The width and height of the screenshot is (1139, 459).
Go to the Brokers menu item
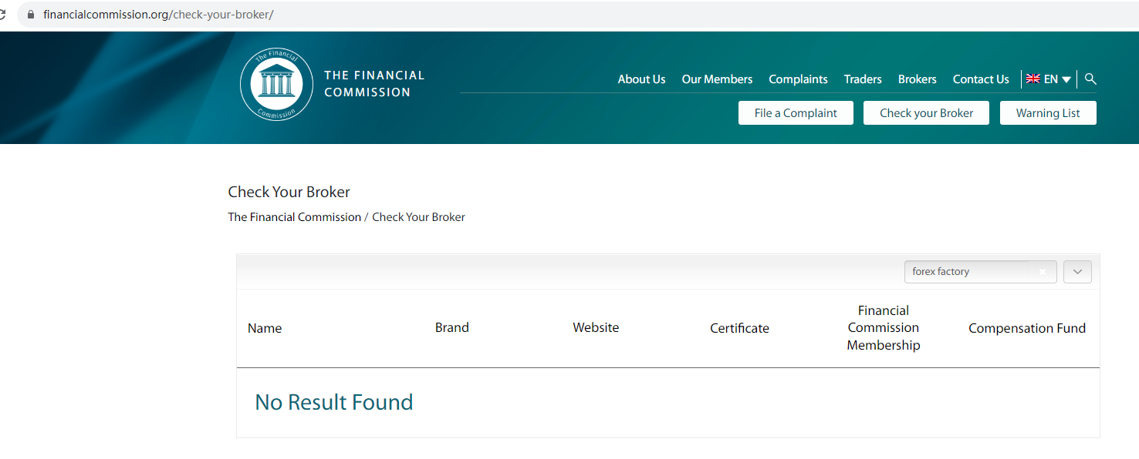pyautogui.click(x=917, y=79)
